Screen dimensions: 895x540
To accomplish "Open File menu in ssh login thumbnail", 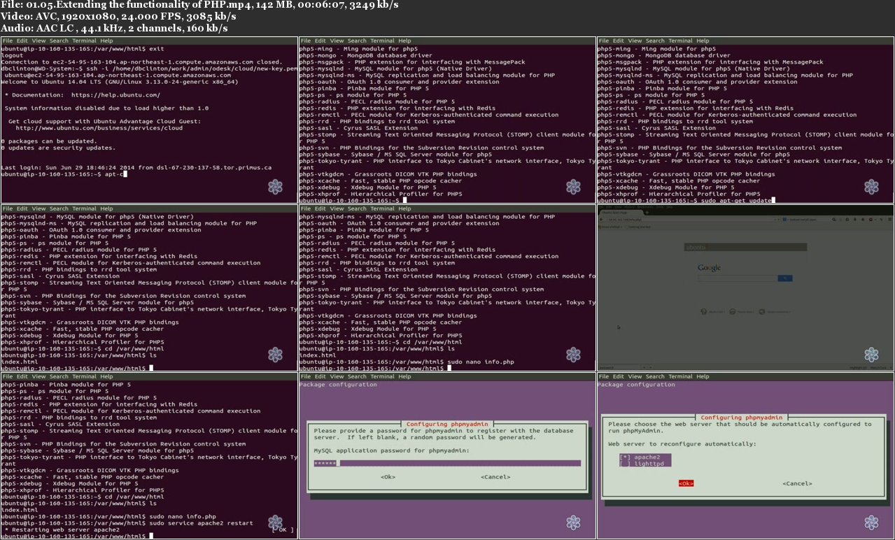I will 8,41.
